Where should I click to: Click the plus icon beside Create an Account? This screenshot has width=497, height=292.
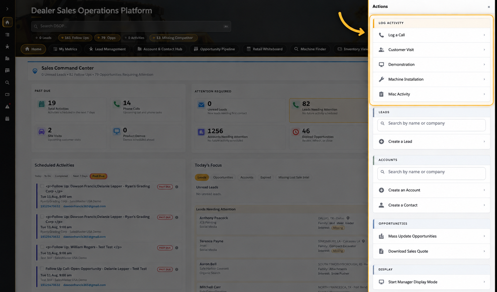(x=381, y=190)
